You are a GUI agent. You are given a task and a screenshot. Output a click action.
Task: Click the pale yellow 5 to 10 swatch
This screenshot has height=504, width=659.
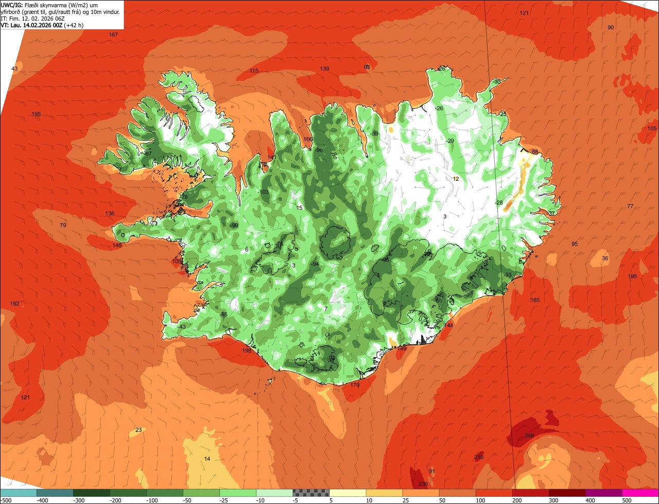pos(348,493)
